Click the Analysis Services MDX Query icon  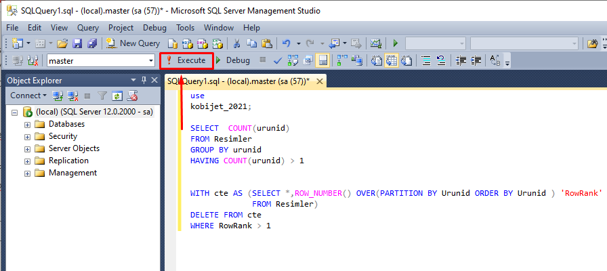click(188, 43)
